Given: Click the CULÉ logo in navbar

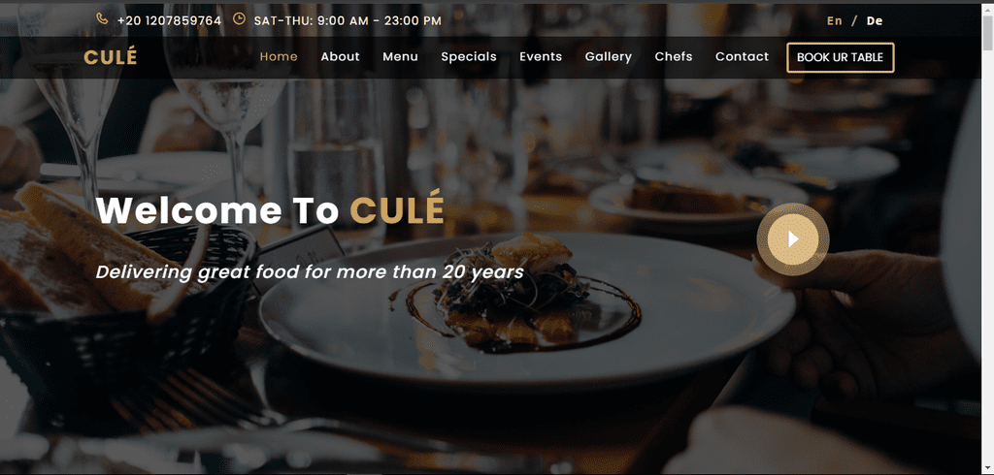Looking at the screenshot, I should (x=111, y=57).
